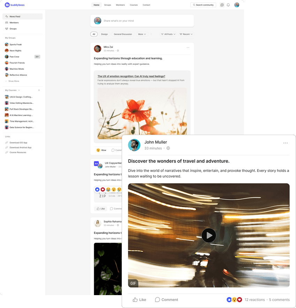The image size is (296, 308).
Task: Toggle the Design filter
Action: [104, 34]
